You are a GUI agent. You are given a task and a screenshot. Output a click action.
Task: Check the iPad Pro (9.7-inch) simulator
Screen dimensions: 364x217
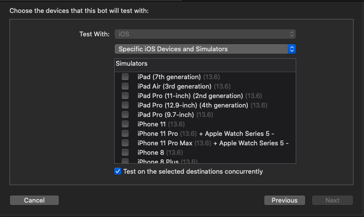pos(125,114)
